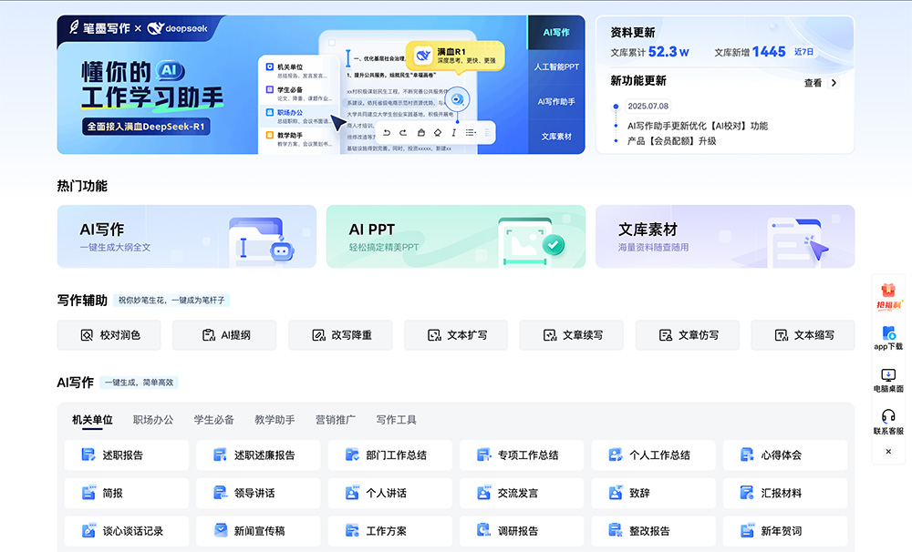Expand new features with the 查看 arrow
This screenshot has width=912, height=552.
coord(834,83)
